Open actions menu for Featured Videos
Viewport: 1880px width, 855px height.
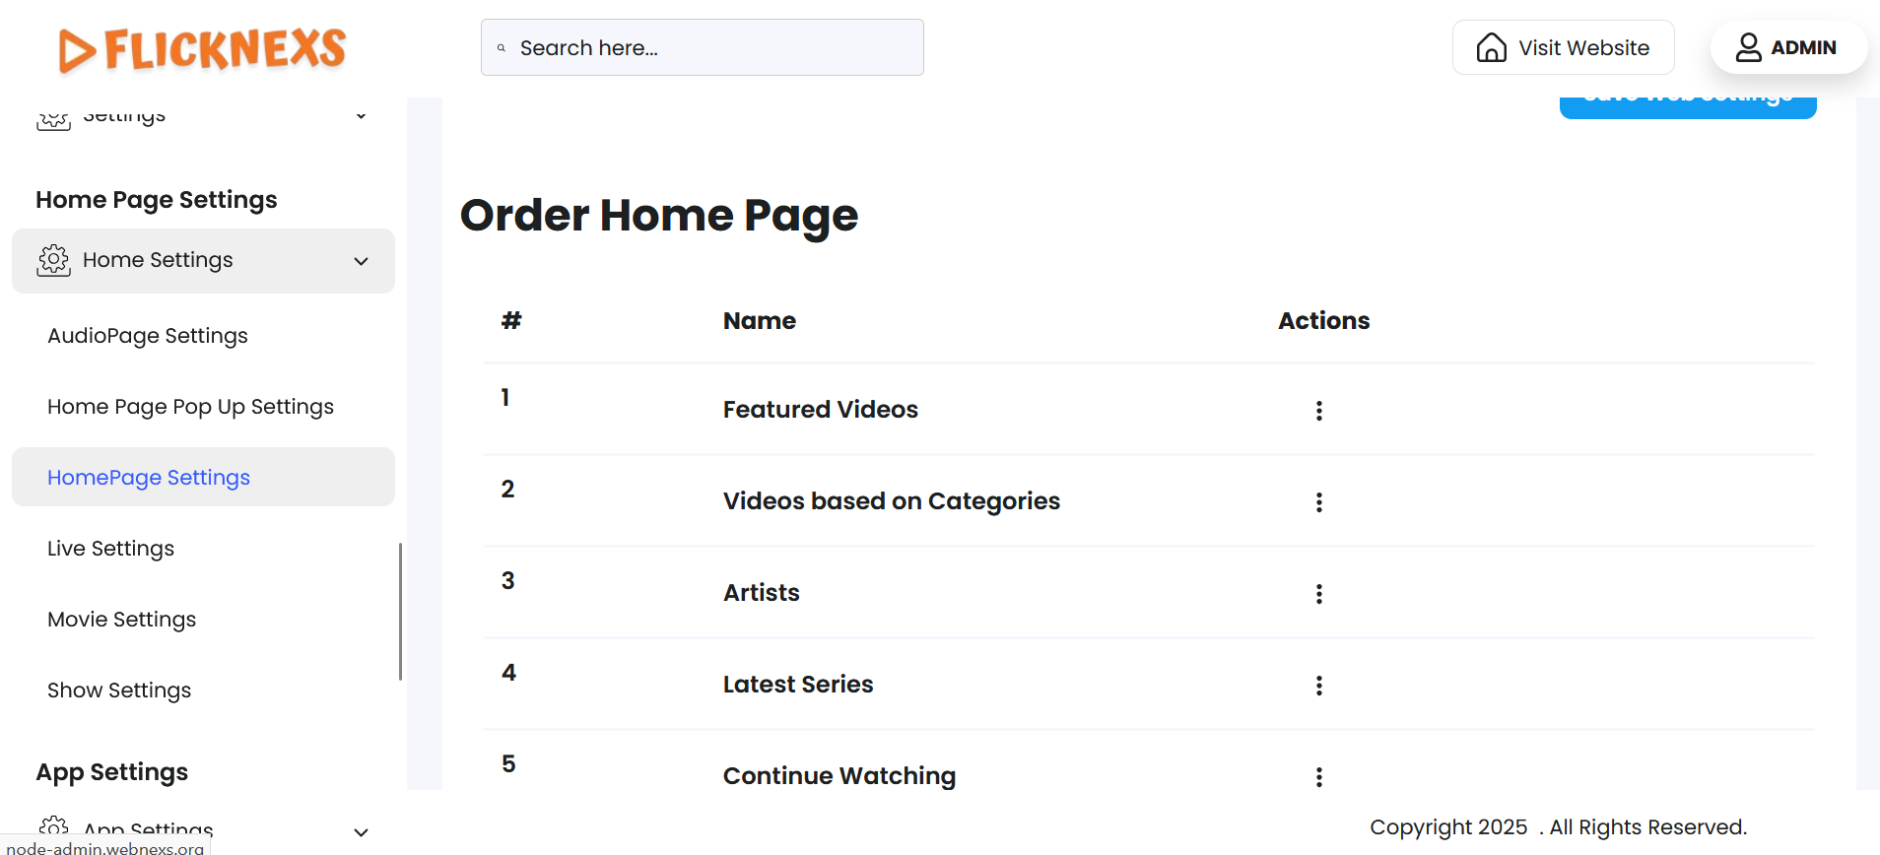[1318, 411]
